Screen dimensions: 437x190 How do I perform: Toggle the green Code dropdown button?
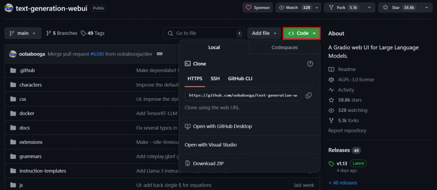pos(302,33)
